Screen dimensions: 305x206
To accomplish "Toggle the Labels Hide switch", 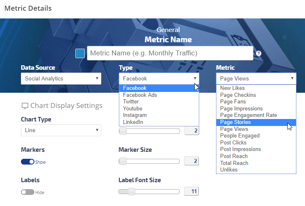I will tap(27, 192).
